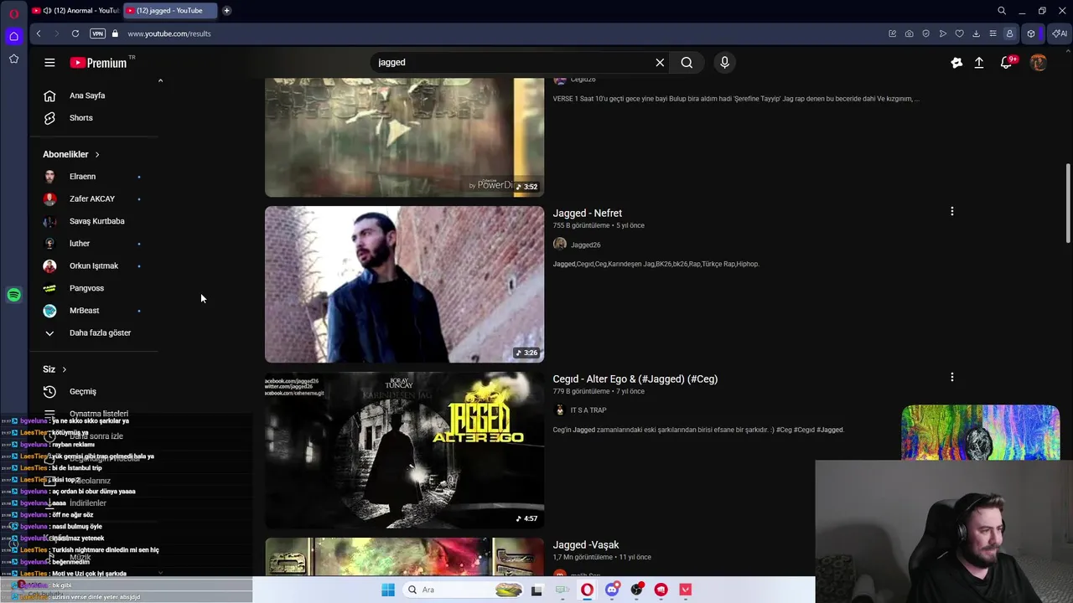Viewport: 1073px width, 603px height.
Task: Visit the IT S A TRAP channel link
Action: click(x=588, y=410)
